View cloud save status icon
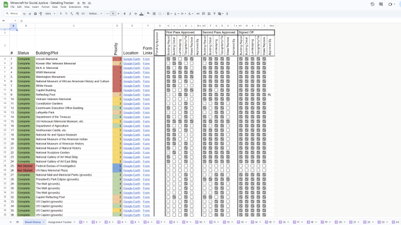Image resolution: width=401 pixels, height=225 pixels. tap(90, 3)
